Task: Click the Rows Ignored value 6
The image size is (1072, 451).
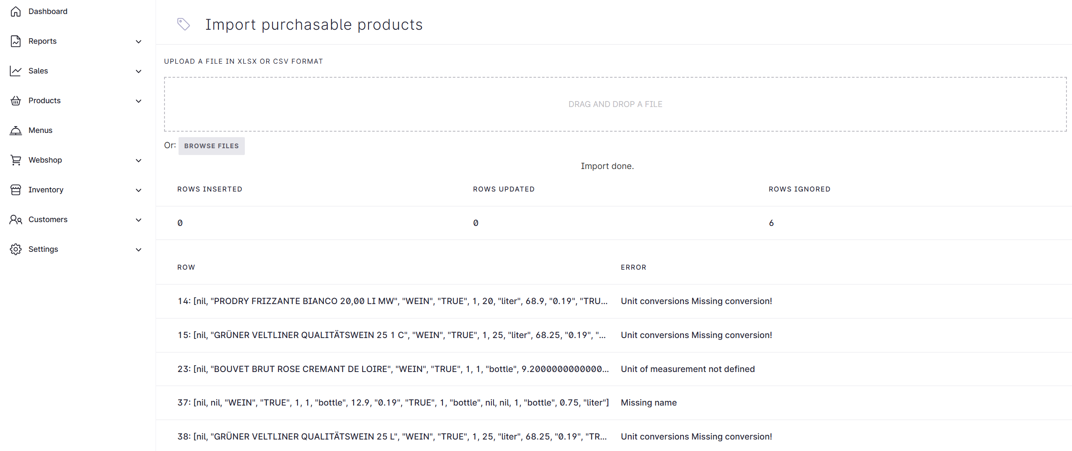Action: click(x=771, y=223)
